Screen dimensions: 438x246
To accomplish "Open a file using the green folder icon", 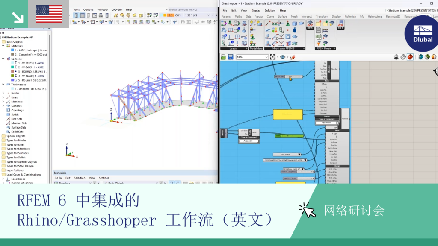I will [223, 57].
